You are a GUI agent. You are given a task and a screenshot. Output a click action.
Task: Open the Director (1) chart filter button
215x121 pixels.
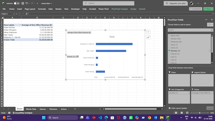point(73,57)
